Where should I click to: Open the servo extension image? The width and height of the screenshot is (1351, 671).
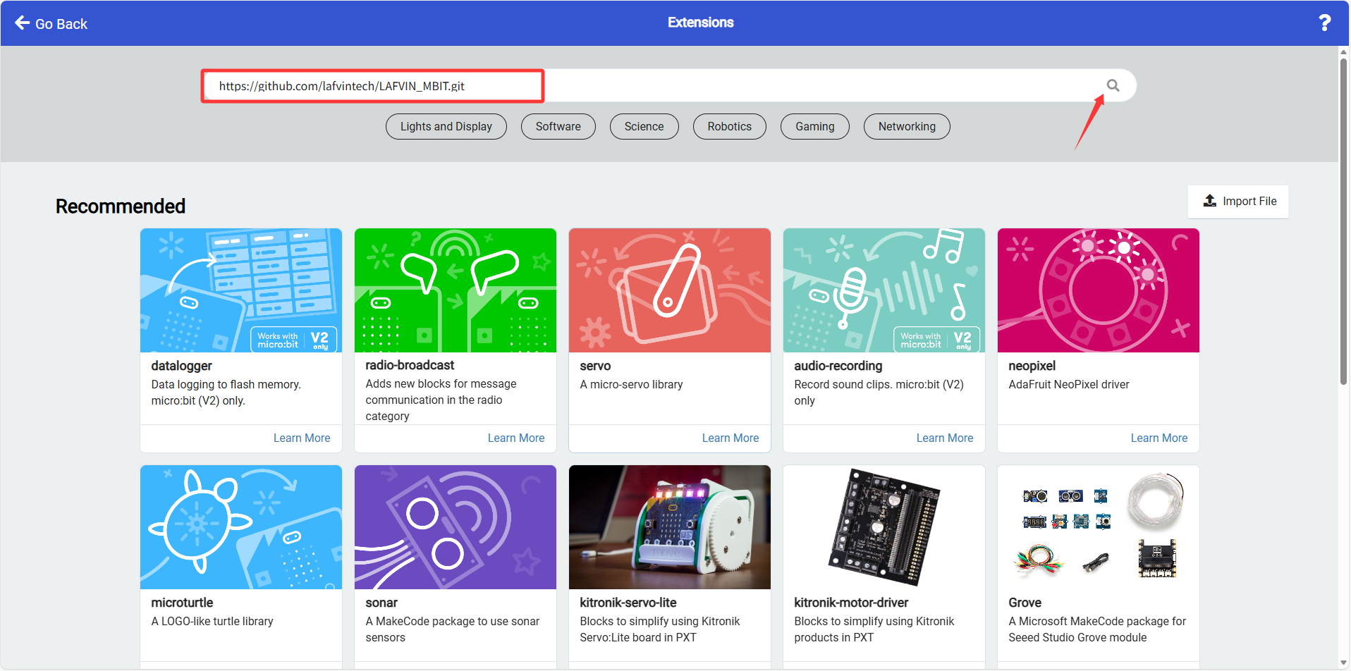(670, 290)
